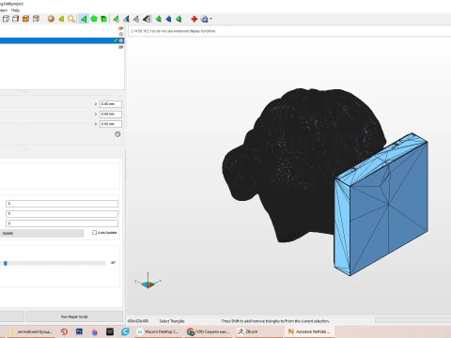This screenshot has height=338, width=451.
Task: Click the blue triangle toolbar icon
Action: coord(168,19)
